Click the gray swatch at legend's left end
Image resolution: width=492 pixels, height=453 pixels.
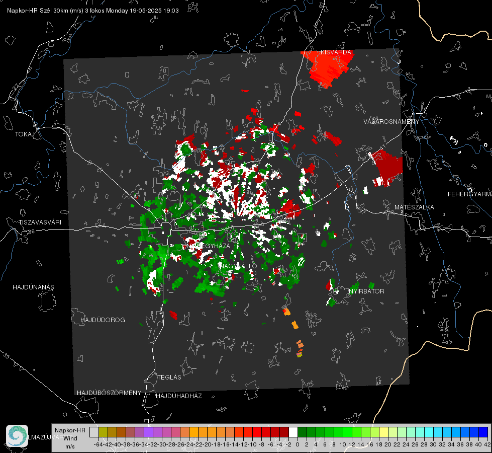(94, 432)
